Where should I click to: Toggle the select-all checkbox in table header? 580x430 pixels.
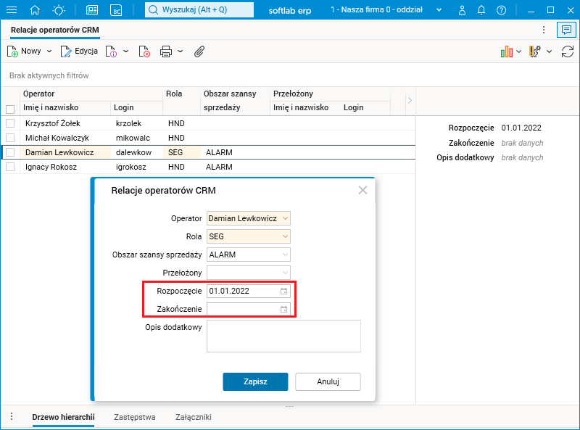tap(10, 109)
